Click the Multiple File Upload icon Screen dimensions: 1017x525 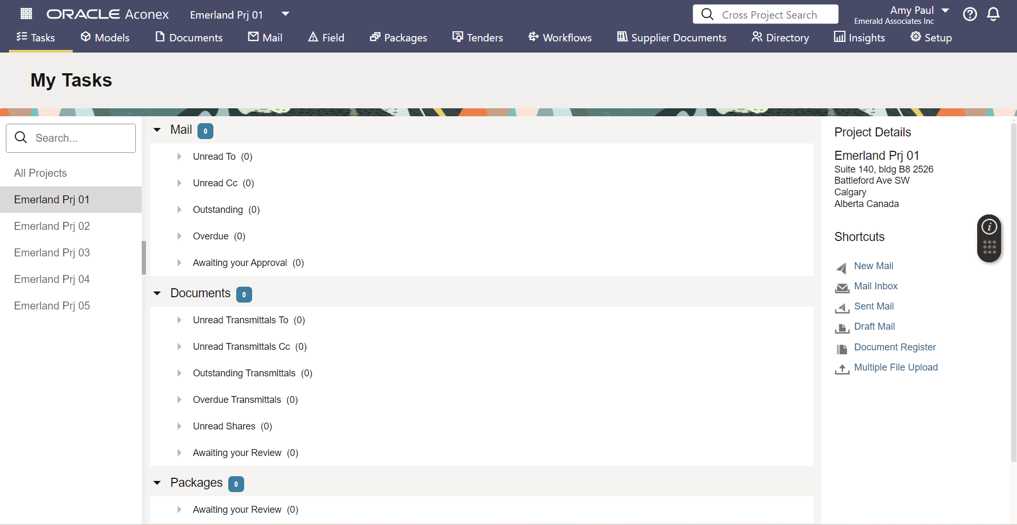tap(842, 369)
